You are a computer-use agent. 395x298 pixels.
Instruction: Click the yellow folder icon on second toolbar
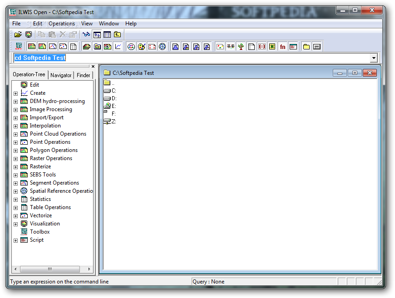pos(306,46)
